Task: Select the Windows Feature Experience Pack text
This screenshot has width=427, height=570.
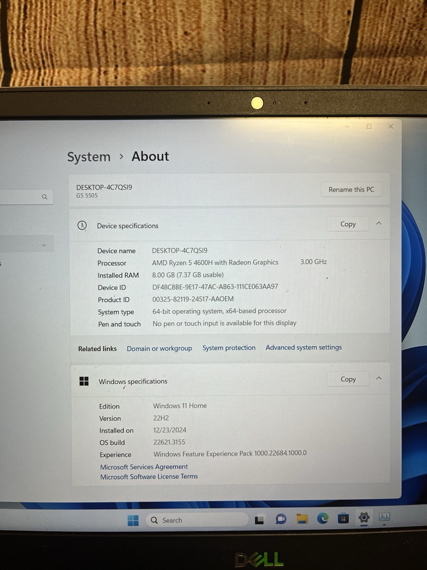Action: 230,454
